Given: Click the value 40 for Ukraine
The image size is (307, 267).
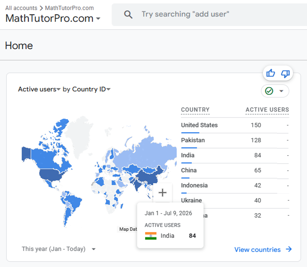Looking at the screenshot, I should click(x=258, y=201).
